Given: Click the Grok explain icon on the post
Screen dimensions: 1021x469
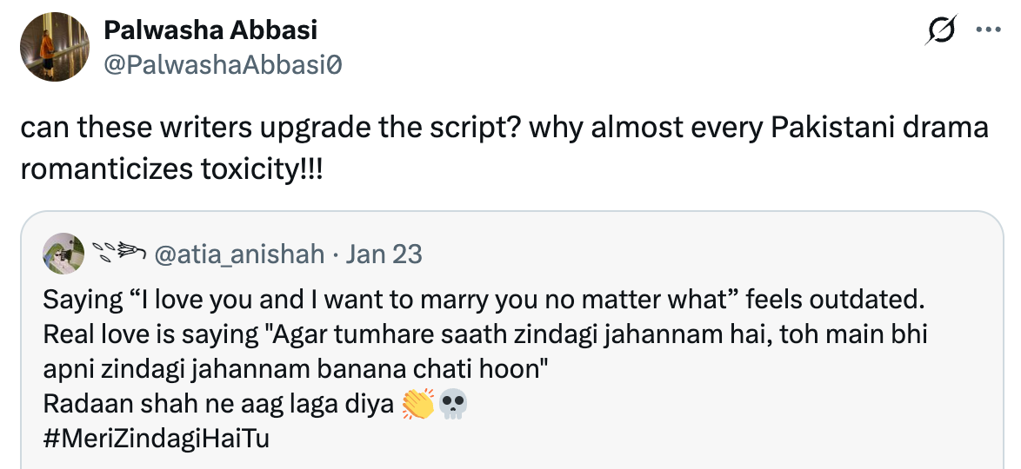Looking at the screenshot, I should [942, 31].
